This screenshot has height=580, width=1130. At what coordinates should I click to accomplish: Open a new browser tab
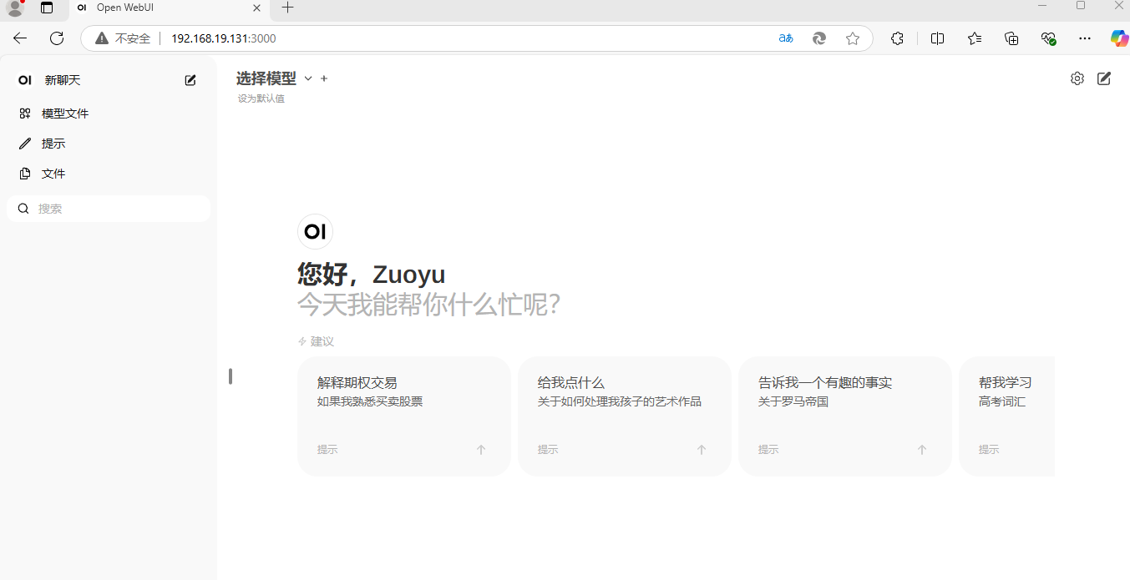(x=288, y=8)
